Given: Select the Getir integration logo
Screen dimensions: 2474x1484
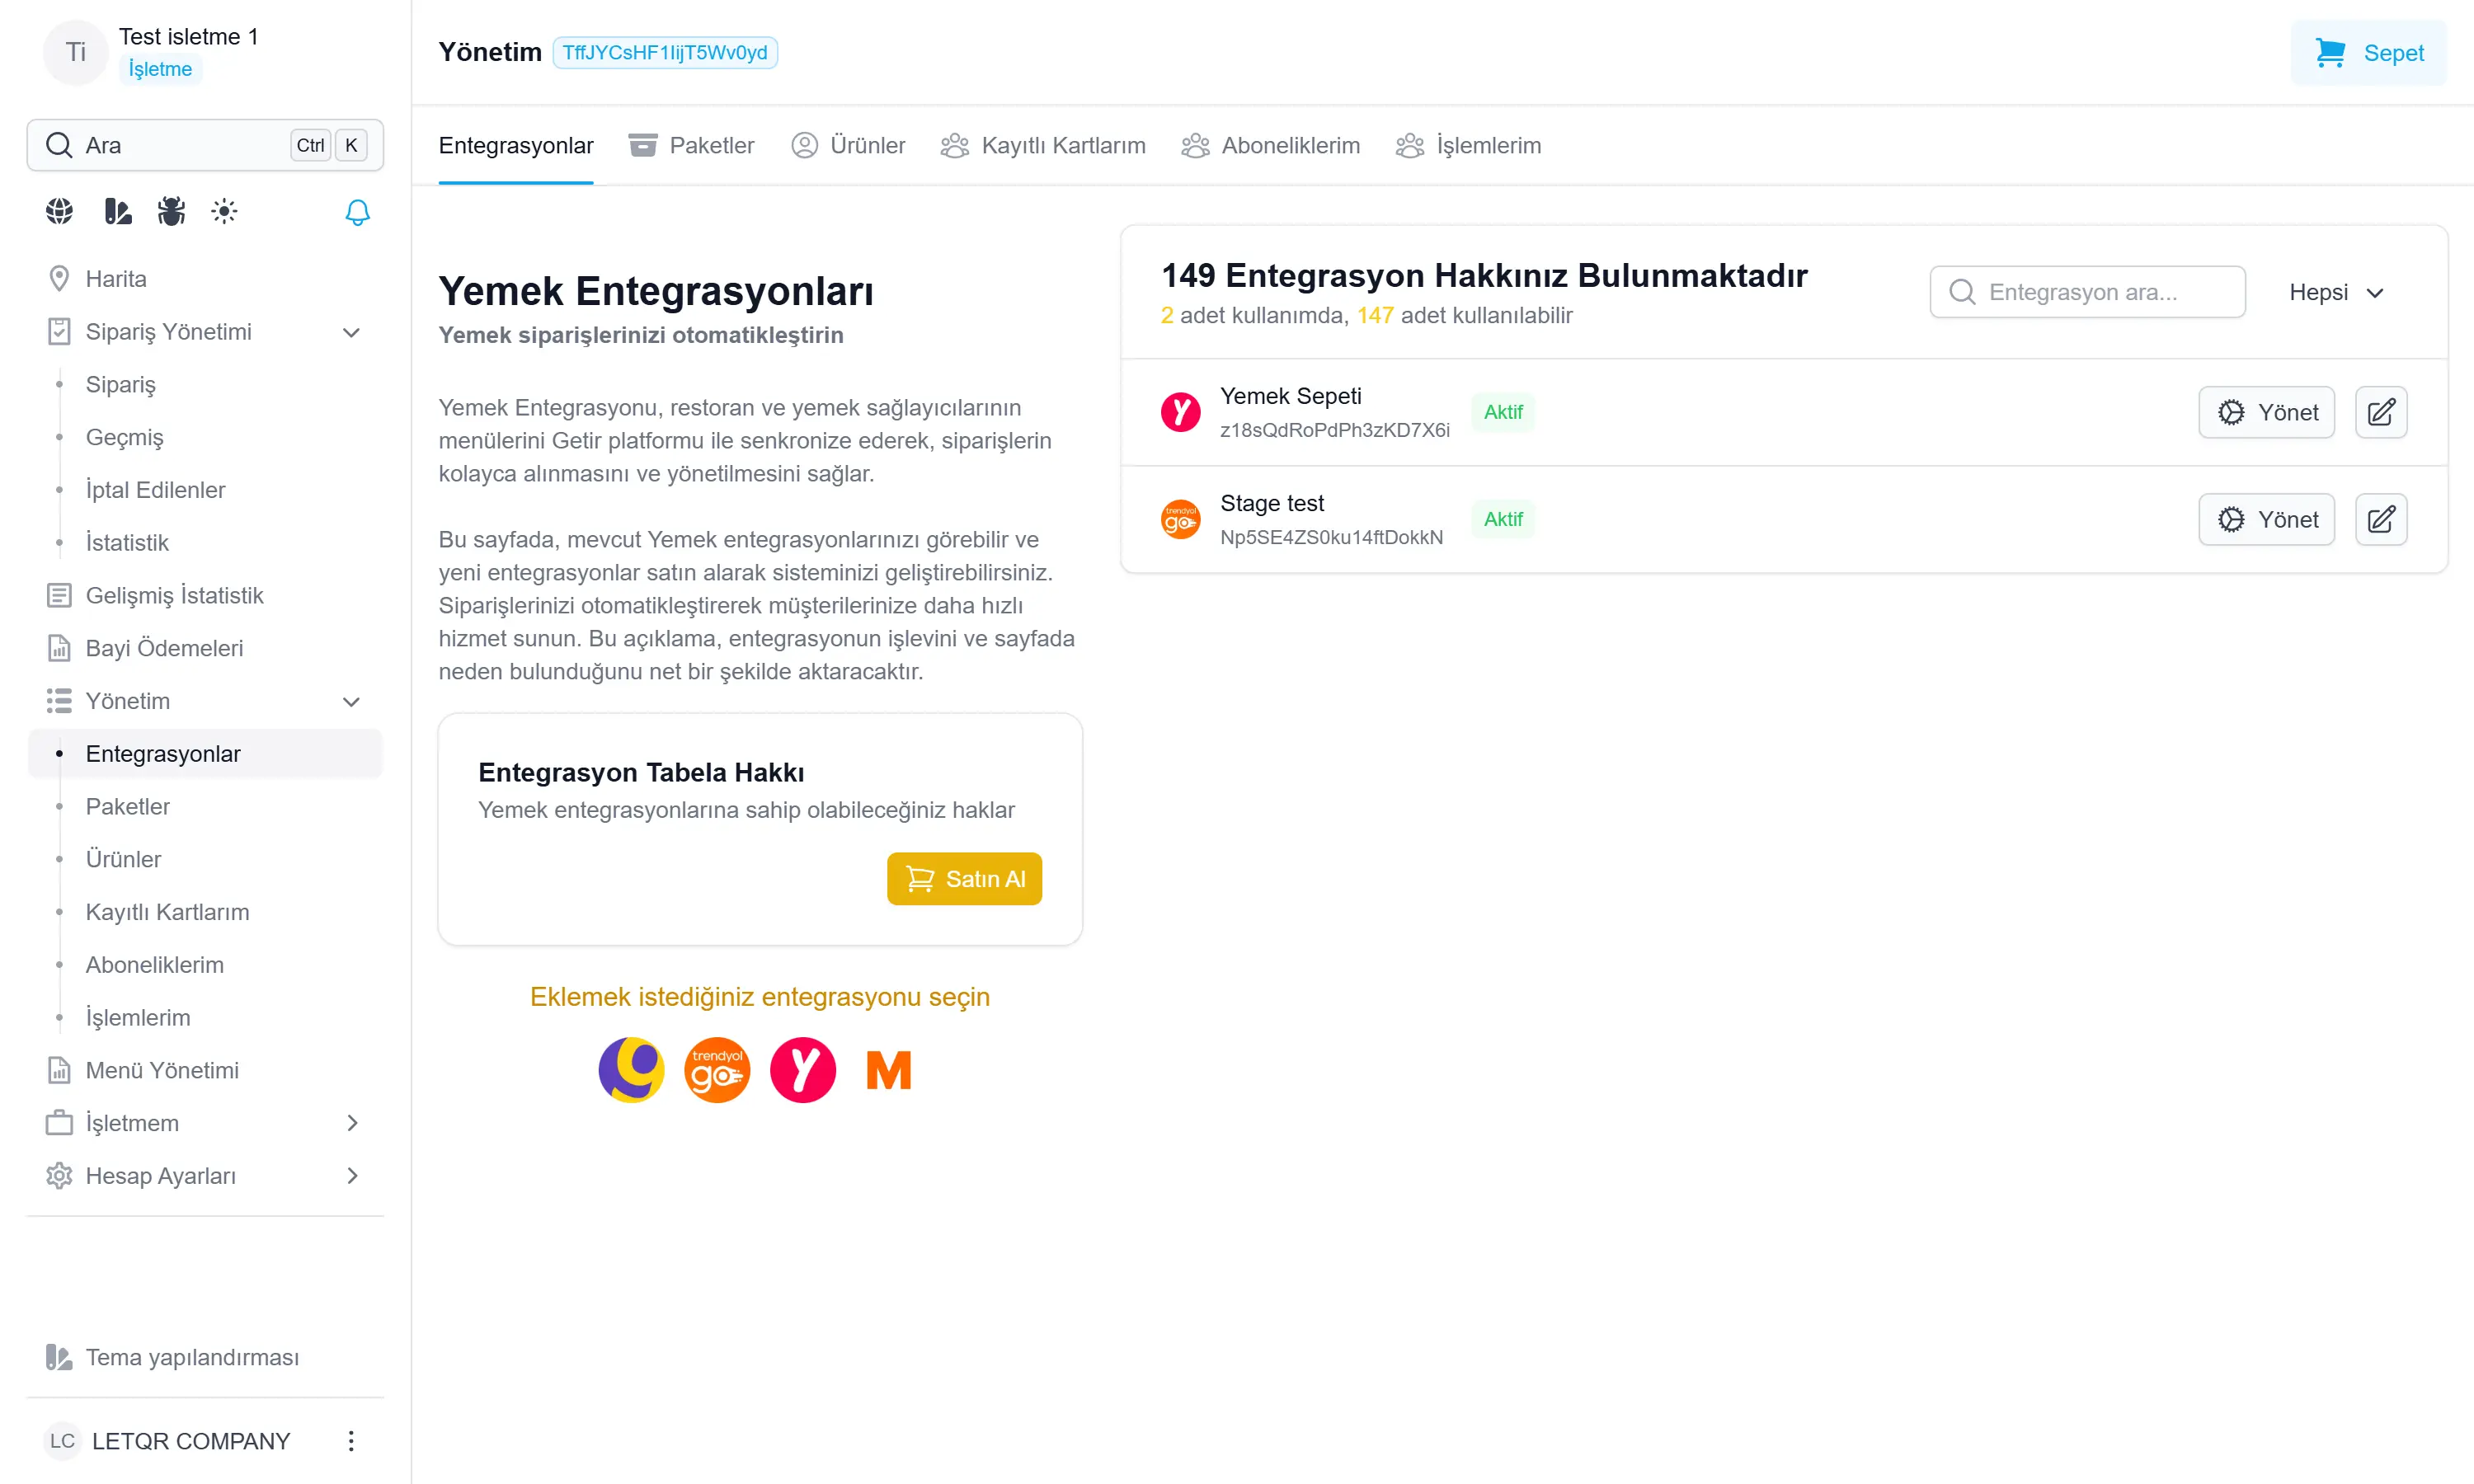Looking at the screenshot, I should click(630, 1069).
